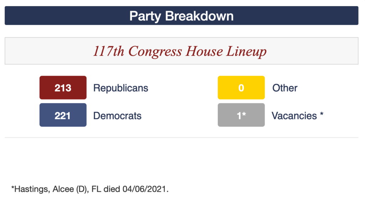Select the Republicans label
Viewport: 365px width, 203px height.
tap(120, 88)
